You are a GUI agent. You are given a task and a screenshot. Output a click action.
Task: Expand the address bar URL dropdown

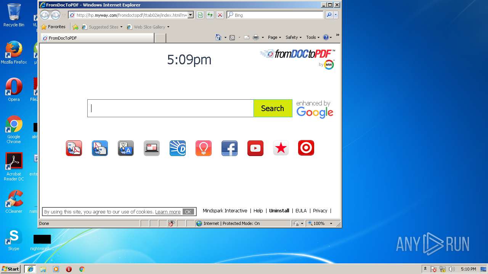tap(191, 15)
